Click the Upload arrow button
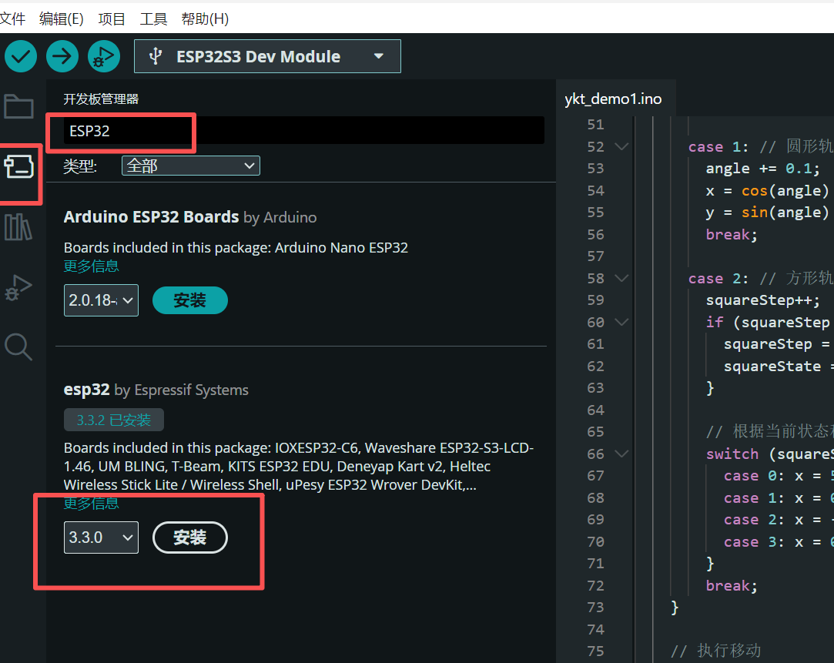The width and height of the screenshot is (834, 663). [x=62, y=56]
